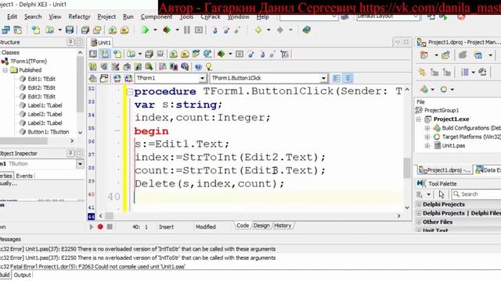Switch to the History tab
The width and height of the screenshot is (501, 281).
click(x=283, y=226)
